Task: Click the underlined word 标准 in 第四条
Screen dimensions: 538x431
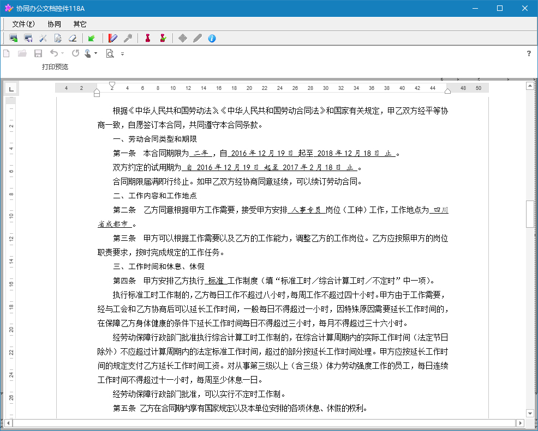Action: 216,281
